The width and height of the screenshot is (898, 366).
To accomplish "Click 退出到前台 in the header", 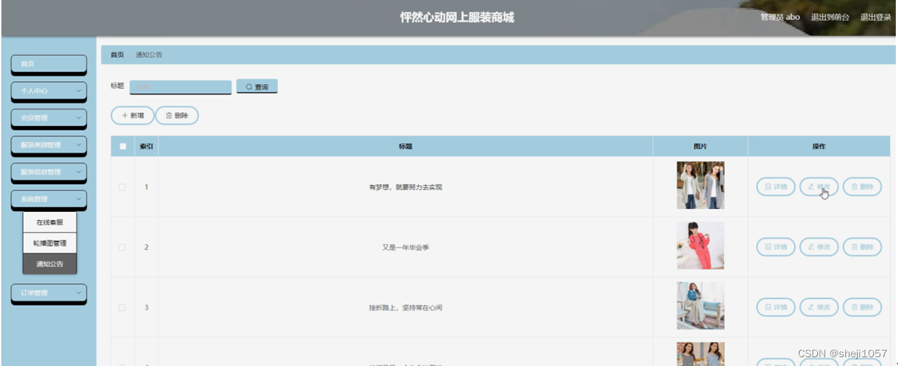I will coord(830,17).
